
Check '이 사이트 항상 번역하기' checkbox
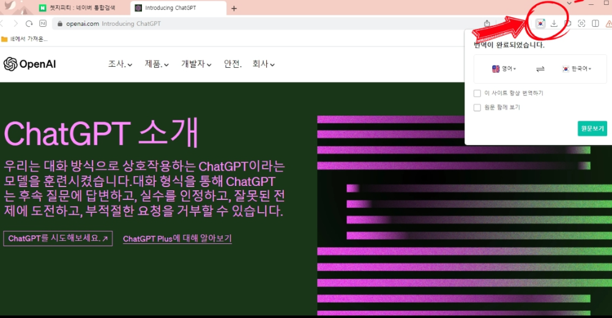[x=477, y=93]
